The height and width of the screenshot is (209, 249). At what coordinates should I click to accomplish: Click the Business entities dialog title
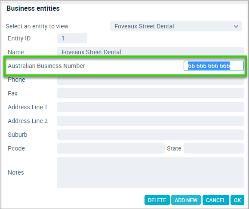(33, 9)
